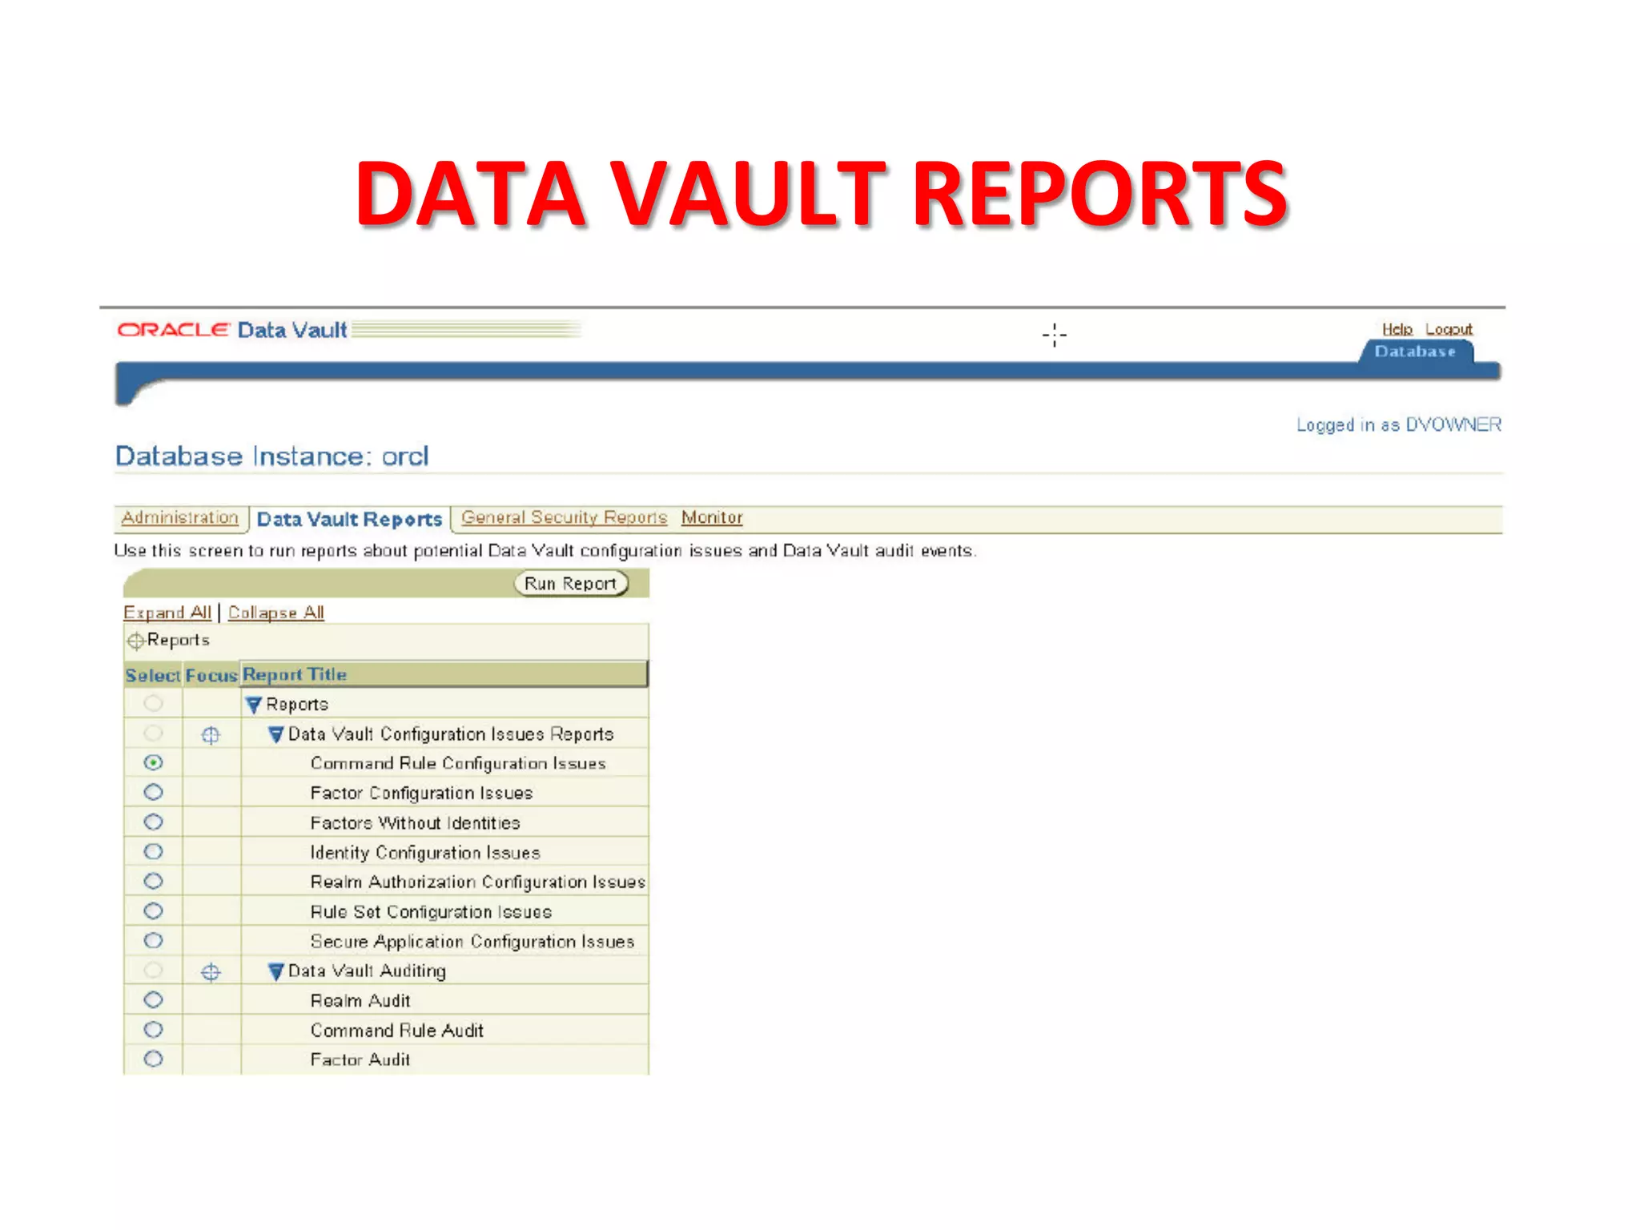Click the Logout link
The image size is (1640, 1230).
(1449, 329)
